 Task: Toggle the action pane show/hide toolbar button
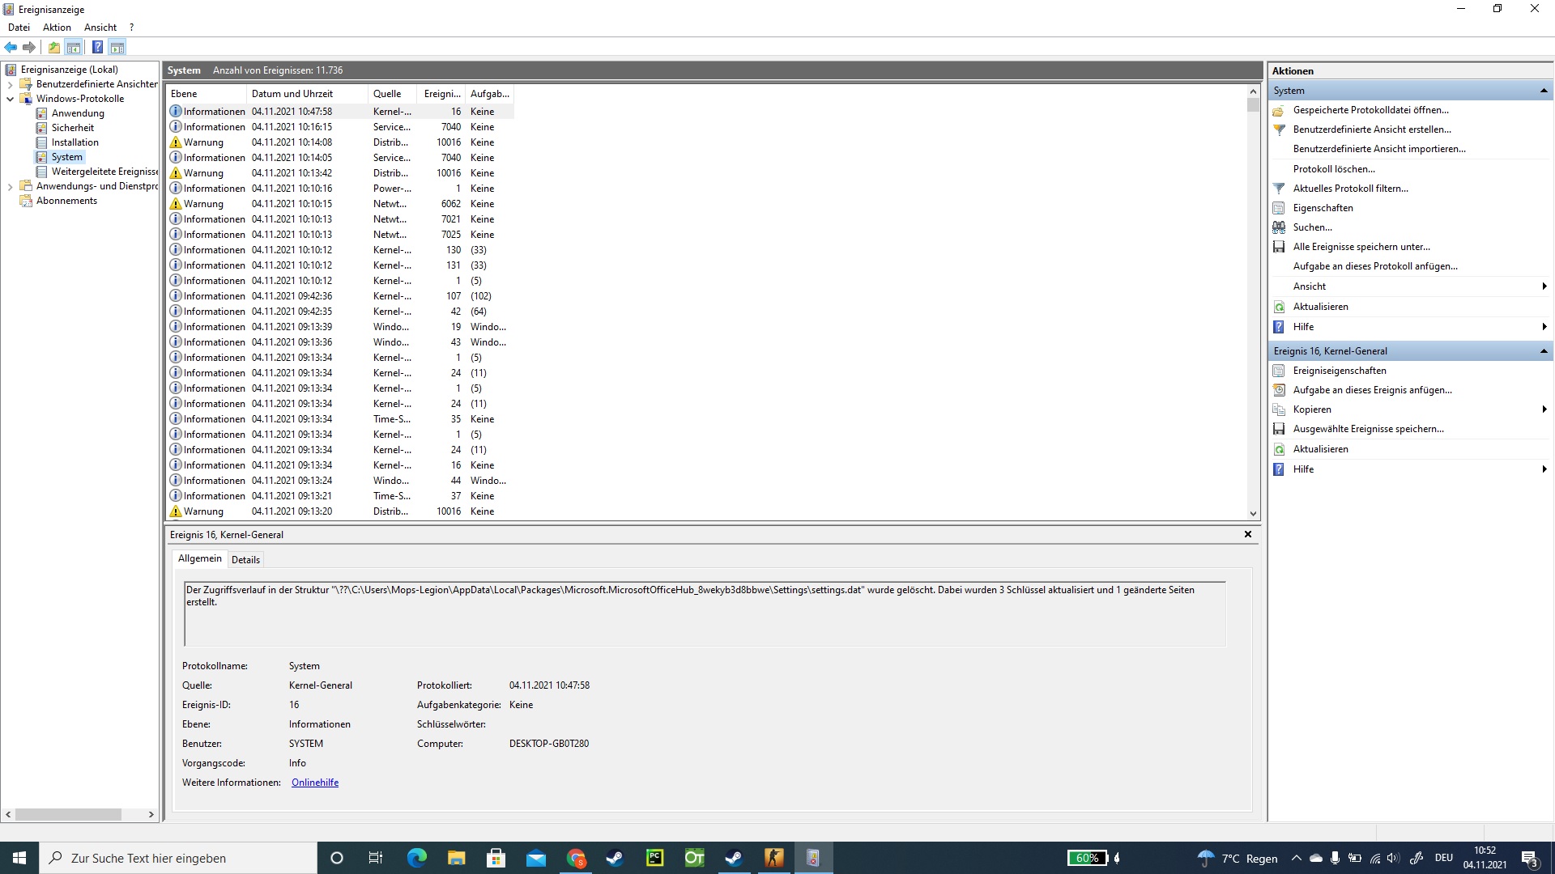click(117, 47)
